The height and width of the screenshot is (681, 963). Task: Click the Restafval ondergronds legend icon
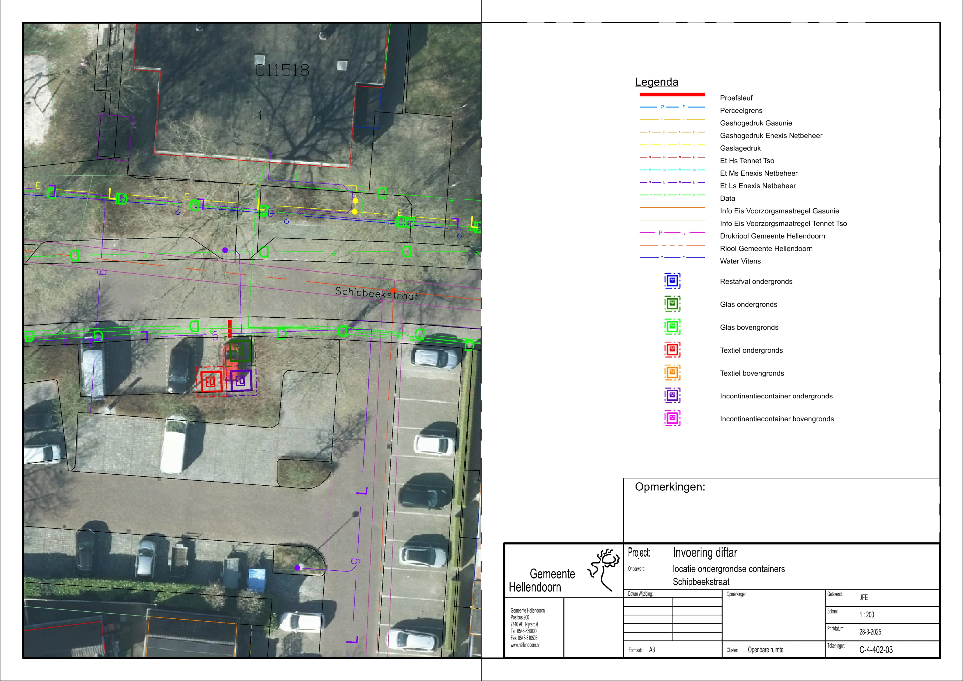672,281
